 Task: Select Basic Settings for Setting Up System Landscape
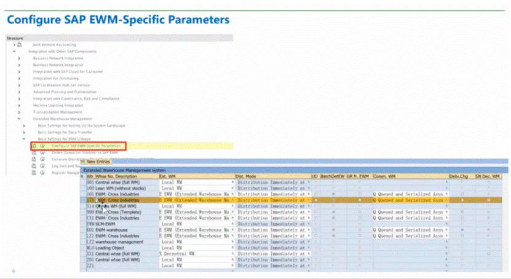81,125
